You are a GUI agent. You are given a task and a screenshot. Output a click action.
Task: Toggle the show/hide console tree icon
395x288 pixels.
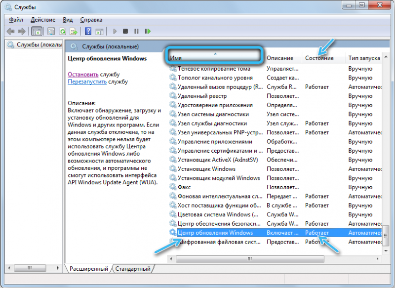(37, 32)
